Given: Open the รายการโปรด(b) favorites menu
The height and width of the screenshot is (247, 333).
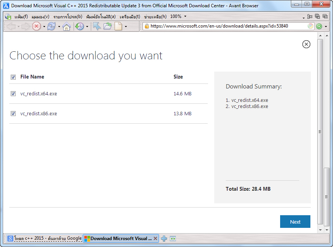Looking at the screenshot, I should pyautogui.click(x=68, y=16).
